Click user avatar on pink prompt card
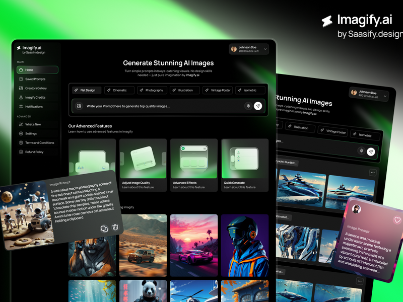The width and height of the screenshot is (403, 302). click(x=357, y=209)
